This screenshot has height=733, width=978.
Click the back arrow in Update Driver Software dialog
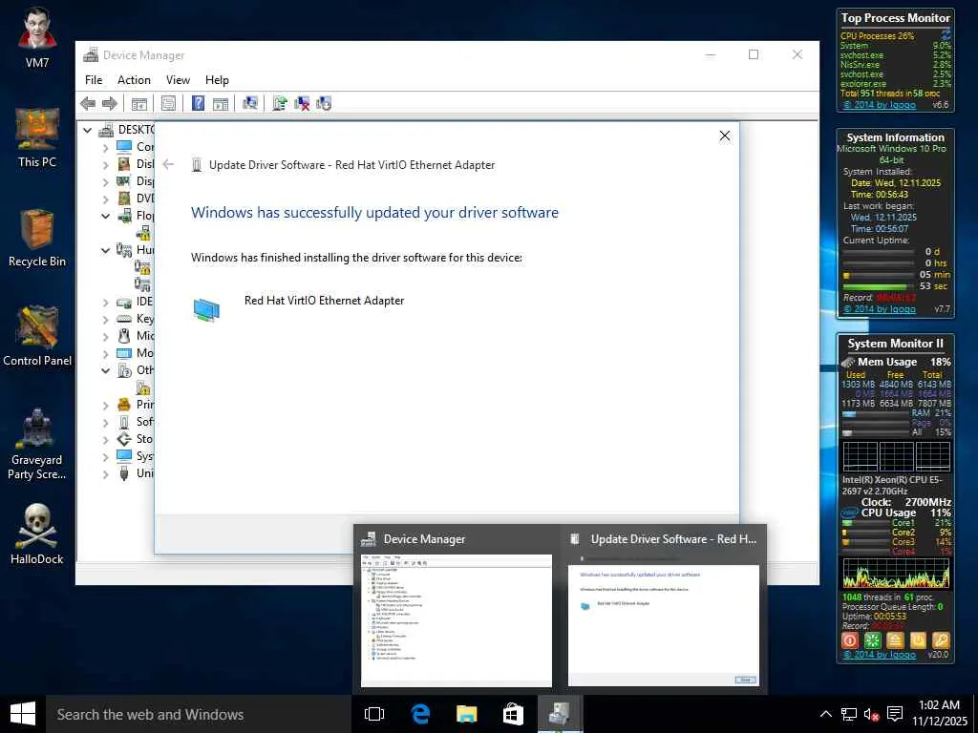tap(168, 164)
